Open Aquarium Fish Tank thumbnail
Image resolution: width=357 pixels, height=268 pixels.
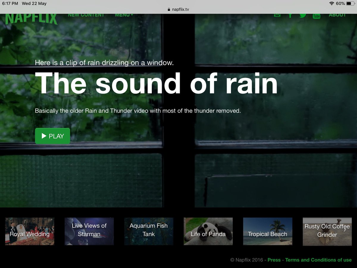tap(148, 231)
